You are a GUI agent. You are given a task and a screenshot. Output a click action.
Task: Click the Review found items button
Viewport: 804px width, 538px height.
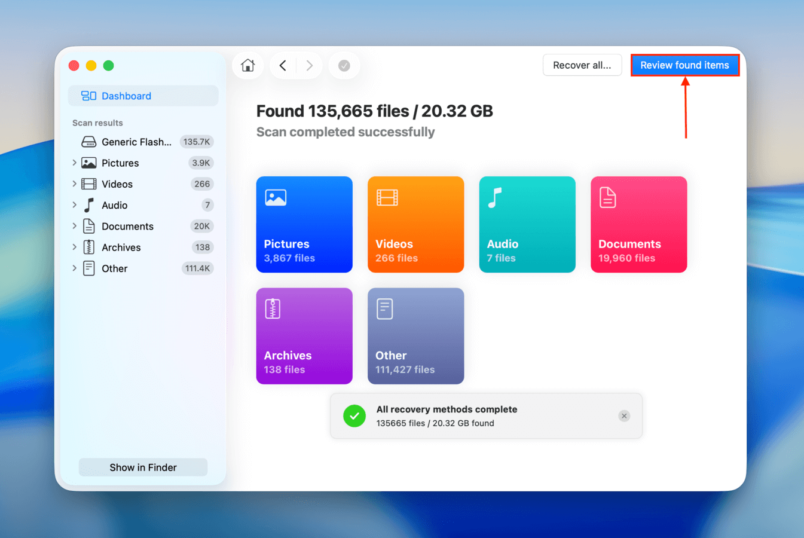pos(685,65)
